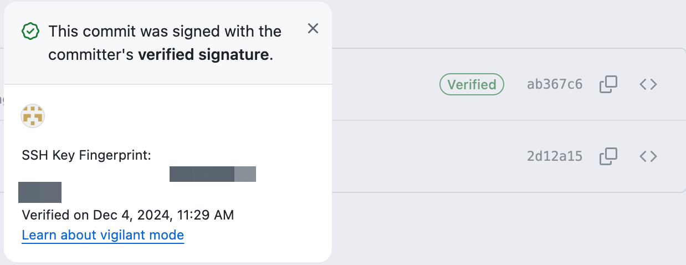
Task: Open commit ab367c6 hash link
Action: point(555,84)
